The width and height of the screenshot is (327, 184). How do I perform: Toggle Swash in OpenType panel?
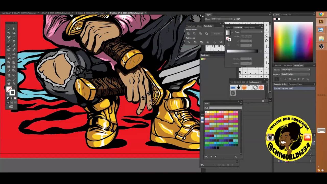290,79
